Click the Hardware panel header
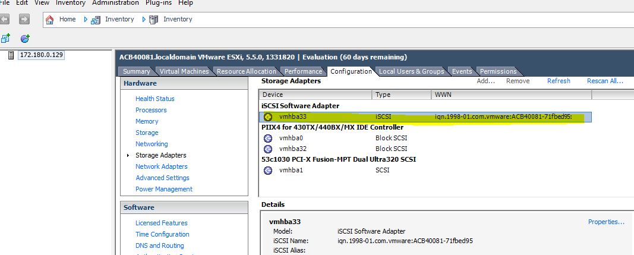The image size is (634, 255). [184, 83]
